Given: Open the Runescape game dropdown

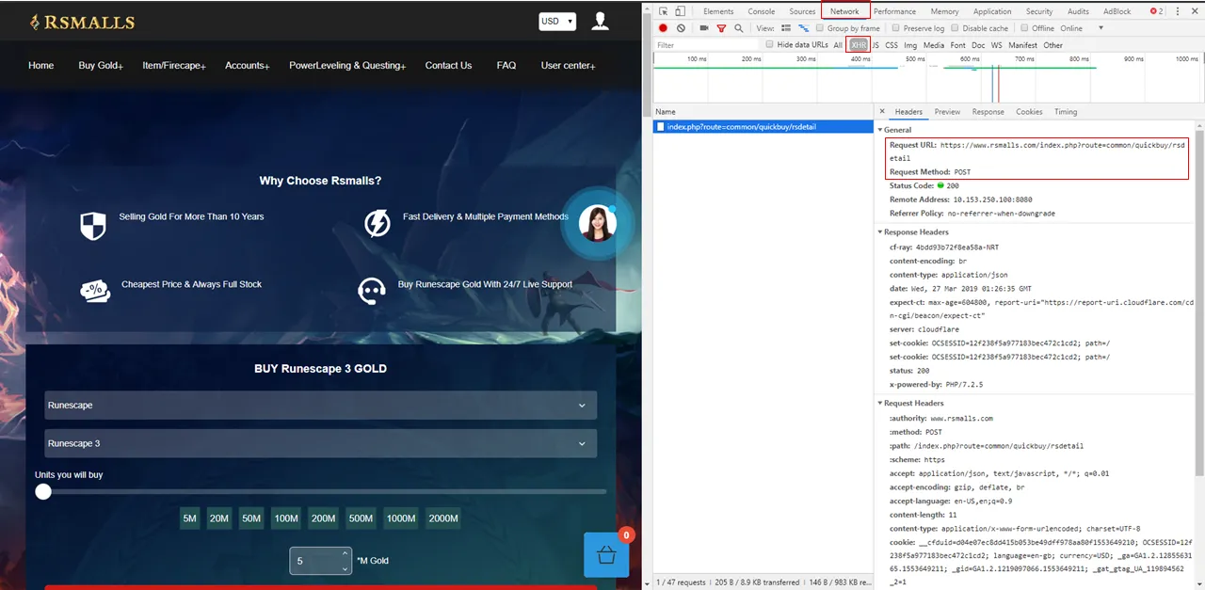Looking at the screenshot, I should (320, 406).
